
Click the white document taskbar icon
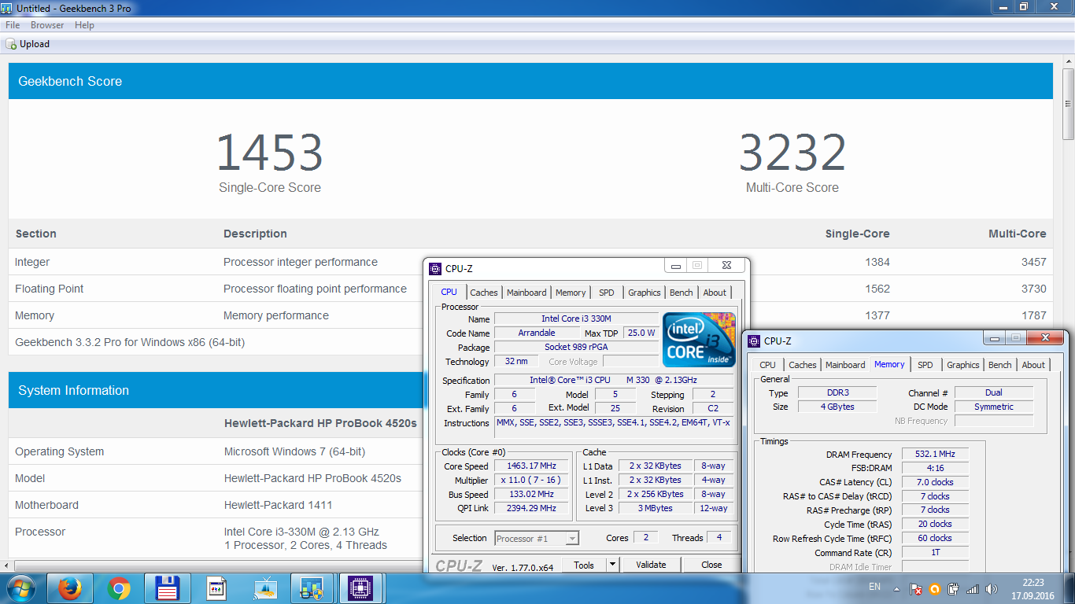pos(216,588)
